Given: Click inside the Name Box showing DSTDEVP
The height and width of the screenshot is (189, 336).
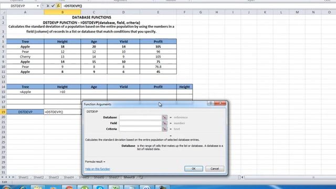Looking at the screenshot, I should point(18,6).
